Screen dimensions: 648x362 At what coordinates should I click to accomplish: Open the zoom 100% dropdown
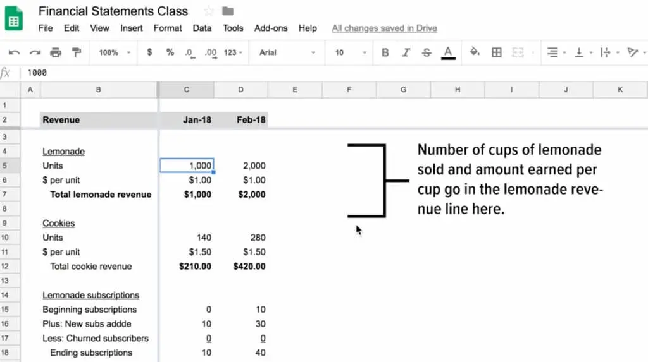point(114,52)
